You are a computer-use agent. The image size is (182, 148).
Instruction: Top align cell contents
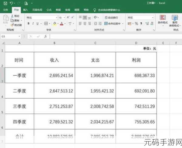pyautogui.click(x=80, y=17)
